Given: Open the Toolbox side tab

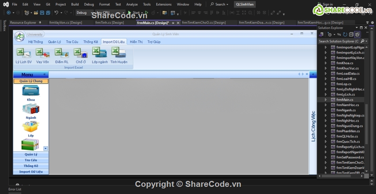Looking at the screenshot, I should tap(4, 25).
